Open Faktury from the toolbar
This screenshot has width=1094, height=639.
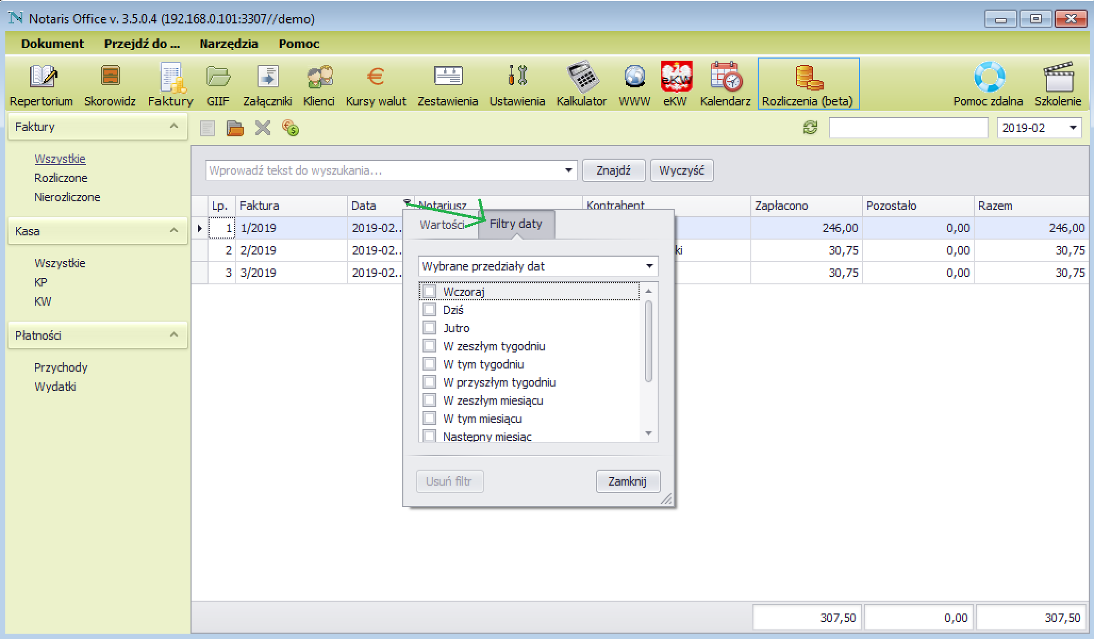click(x=170, y=84)
